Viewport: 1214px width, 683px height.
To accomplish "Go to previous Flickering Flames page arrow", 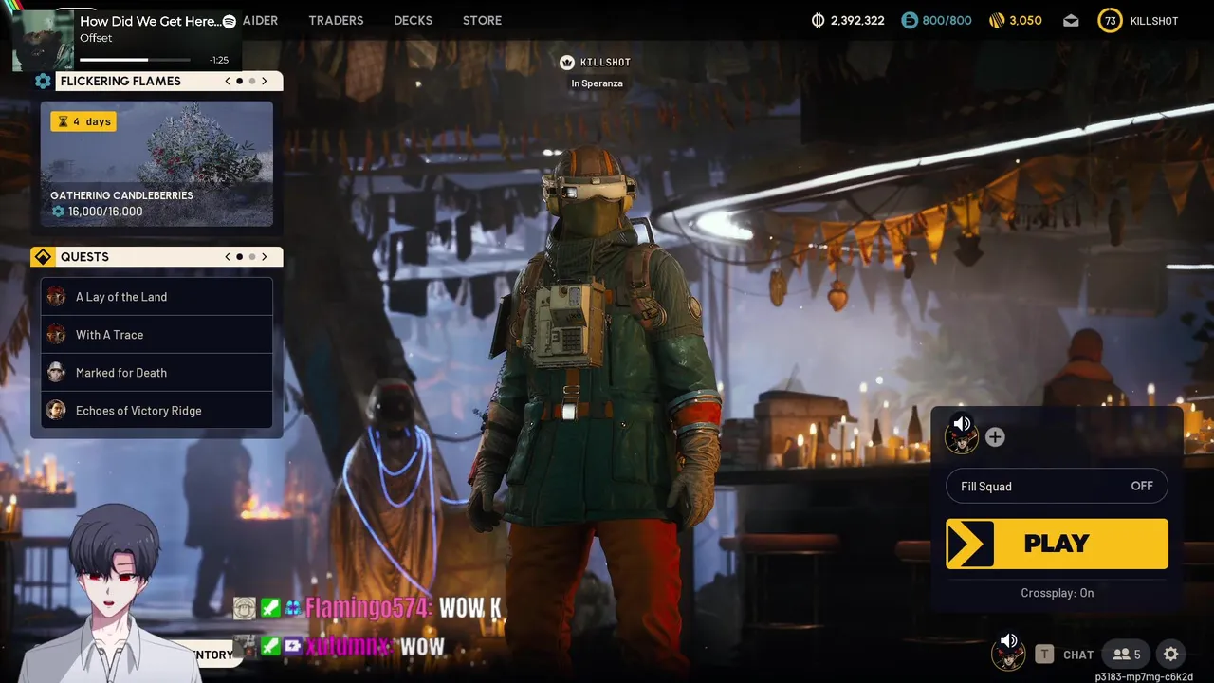I will pos(228,81).
